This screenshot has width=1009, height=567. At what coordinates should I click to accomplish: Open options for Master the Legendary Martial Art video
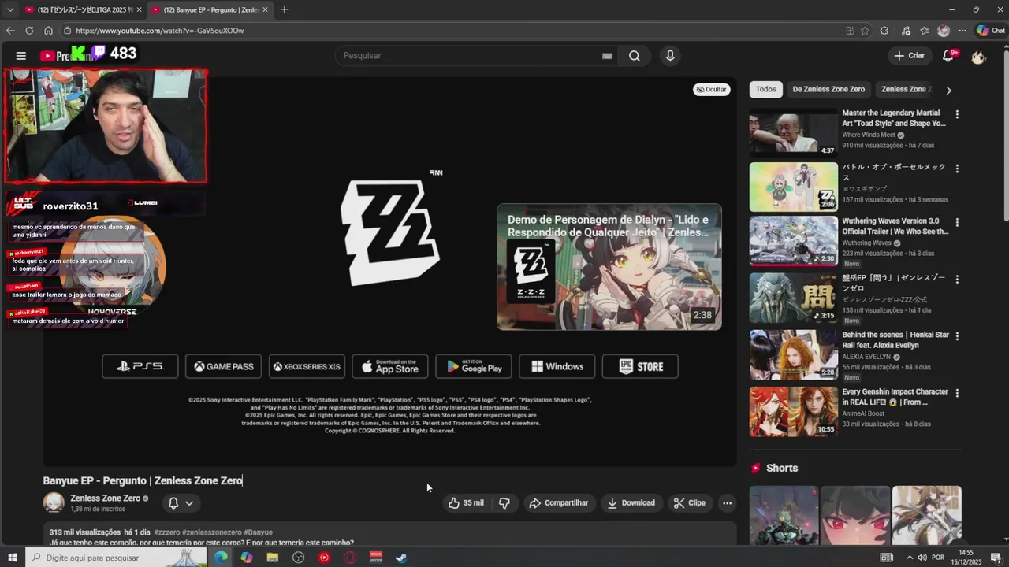click(x=957, y=114)
